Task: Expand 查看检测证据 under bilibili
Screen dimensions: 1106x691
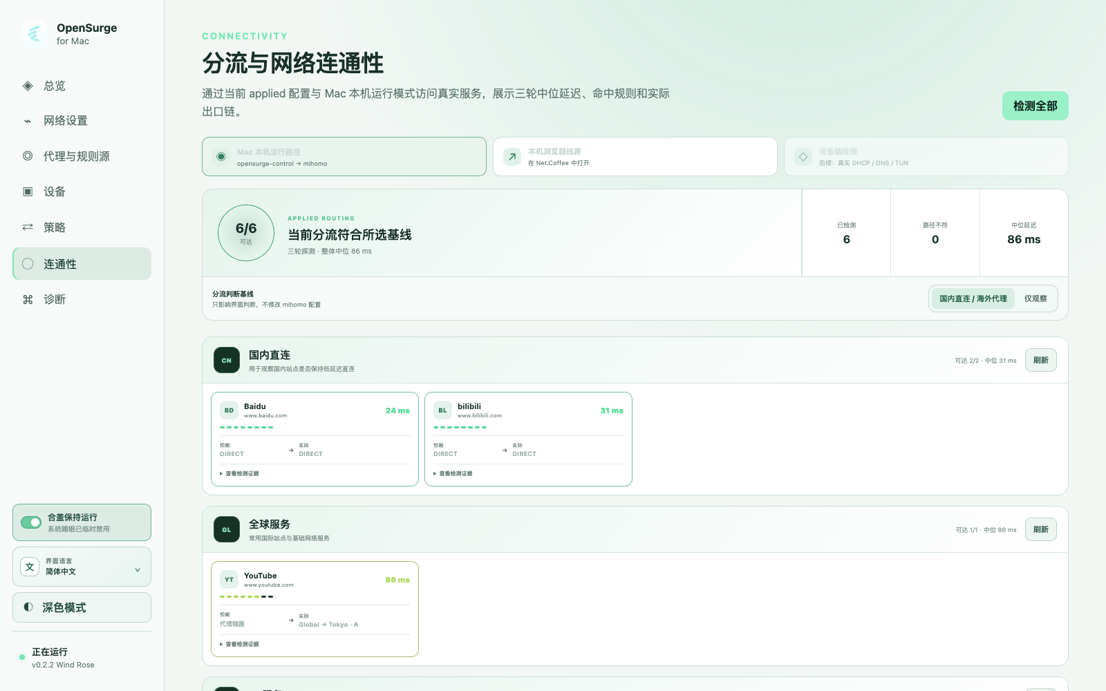Action: (x=453, y=473)
